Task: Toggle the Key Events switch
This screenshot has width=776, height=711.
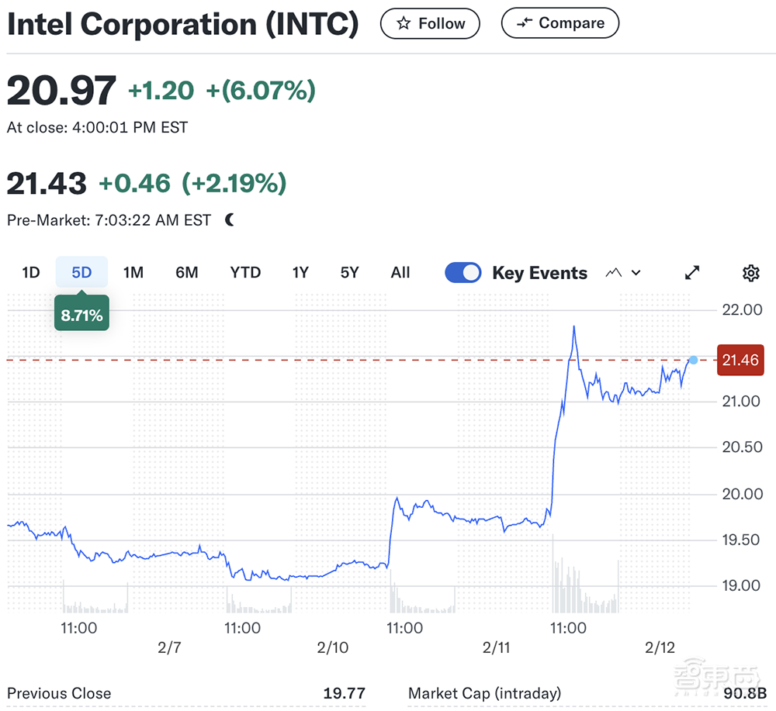Action: (x=463, y=273)
